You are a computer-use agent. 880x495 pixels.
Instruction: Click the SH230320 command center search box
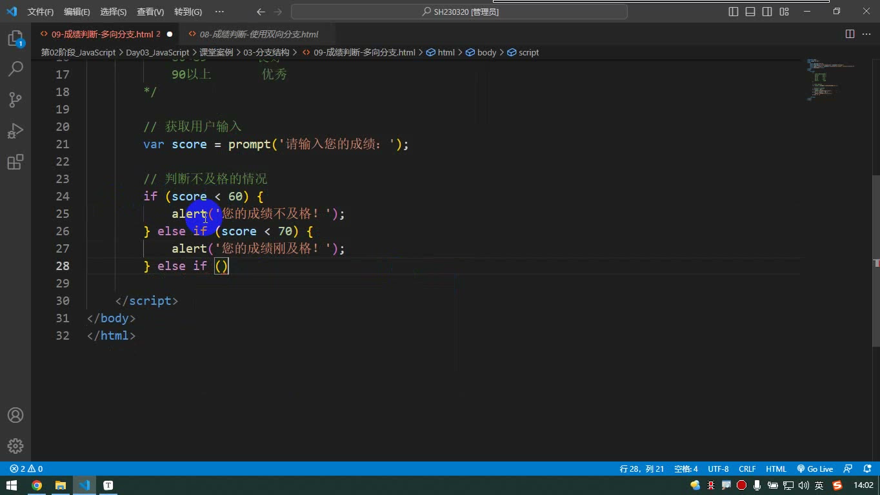point(459,12)
